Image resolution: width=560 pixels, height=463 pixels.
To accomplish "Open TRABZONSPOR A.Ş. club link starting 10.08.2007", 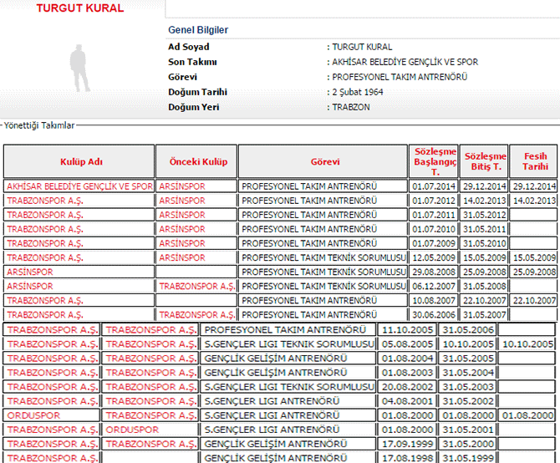I will [x=45, y=300].
